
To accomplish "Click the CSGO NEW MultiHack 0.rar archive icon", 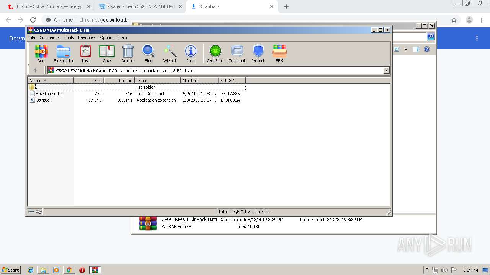I will 148,223.
